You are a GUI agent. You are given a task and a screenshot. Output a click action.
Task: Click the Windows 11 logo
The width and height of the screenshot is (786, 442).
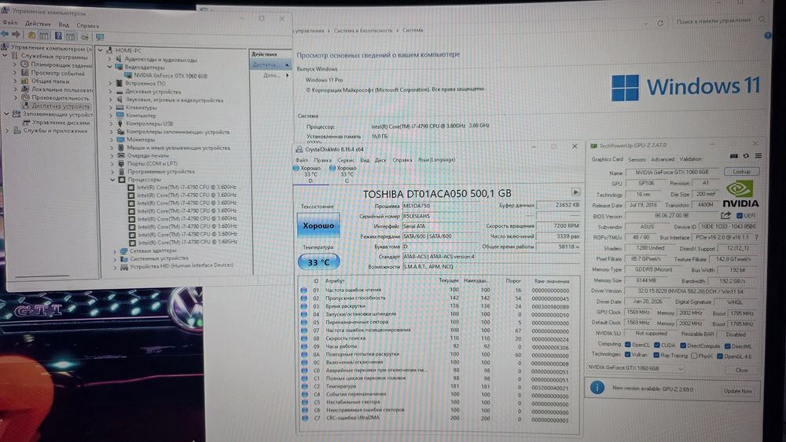685,87
